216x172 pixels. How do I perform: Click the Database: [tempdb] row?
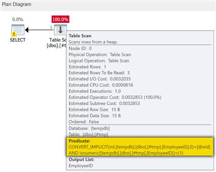89,129
